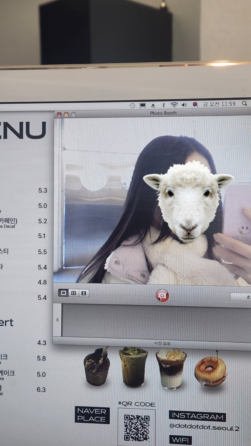
Task: Click the bagel image on the menu
Action: coord(211,371)
